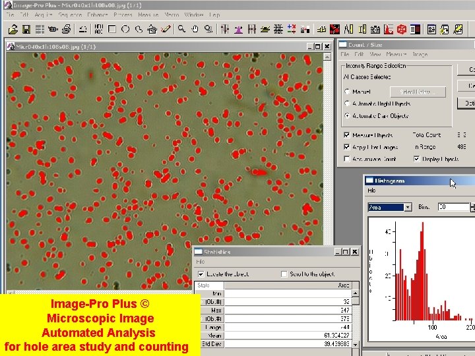The width and height of the screenshot is (475, 356).
Task: Select the rectangle AOI tool
Action: point(112,29)
